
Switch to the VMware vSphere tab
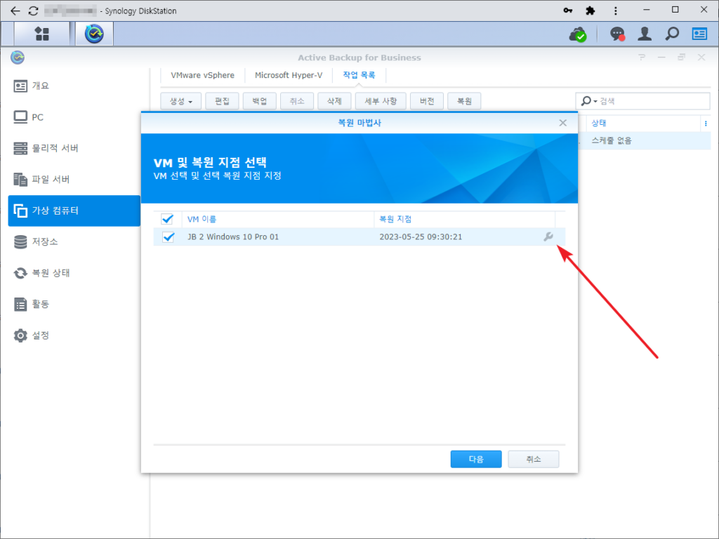click(202, 75)
